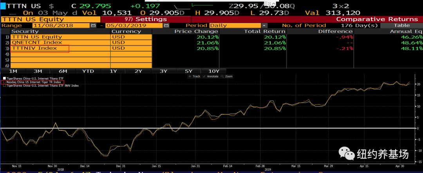
Task: Select the 3M range tab
Action: coord(38,71)
